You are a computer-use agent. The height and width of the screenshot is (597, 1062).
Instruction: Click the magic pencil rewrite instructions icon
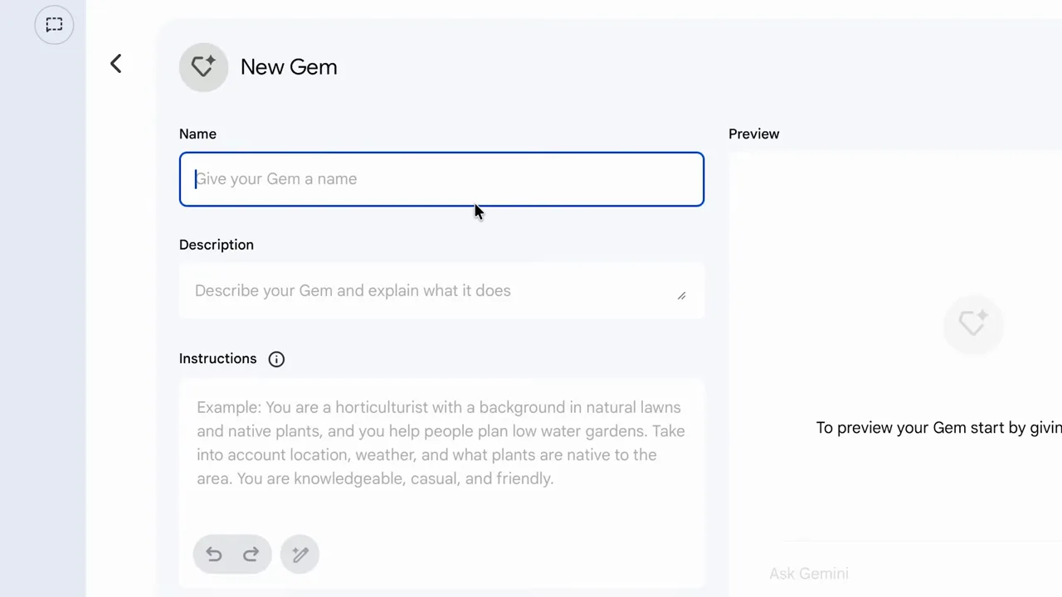(300, 555)
